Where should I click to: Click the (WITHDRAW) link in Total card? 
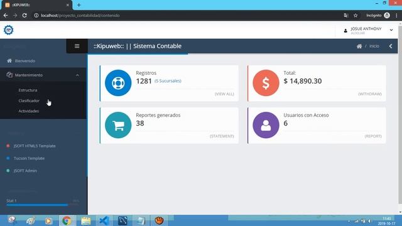click(370, 94)
